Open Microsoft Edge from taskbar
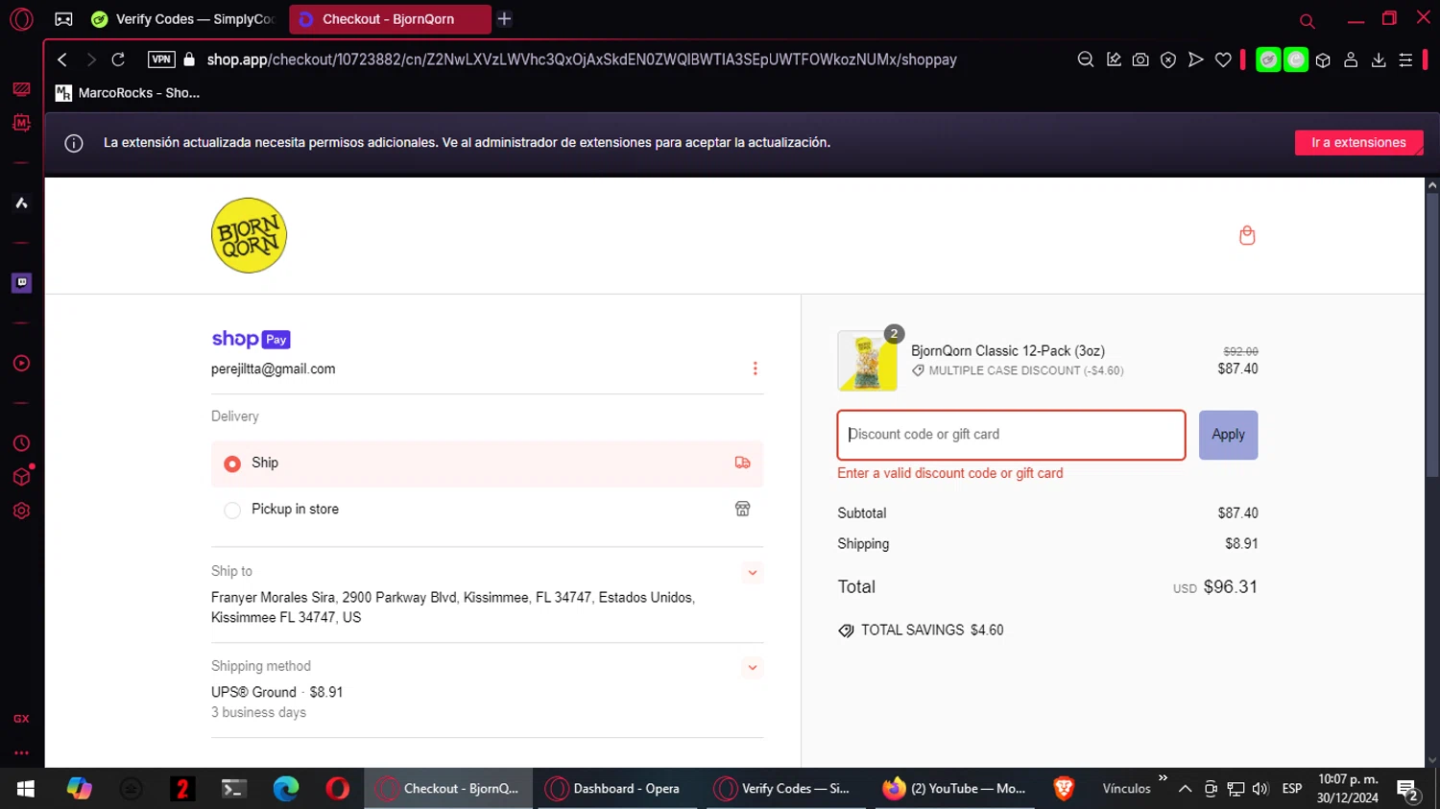The height and width of the screenshot is (809, 1440). 286,789
